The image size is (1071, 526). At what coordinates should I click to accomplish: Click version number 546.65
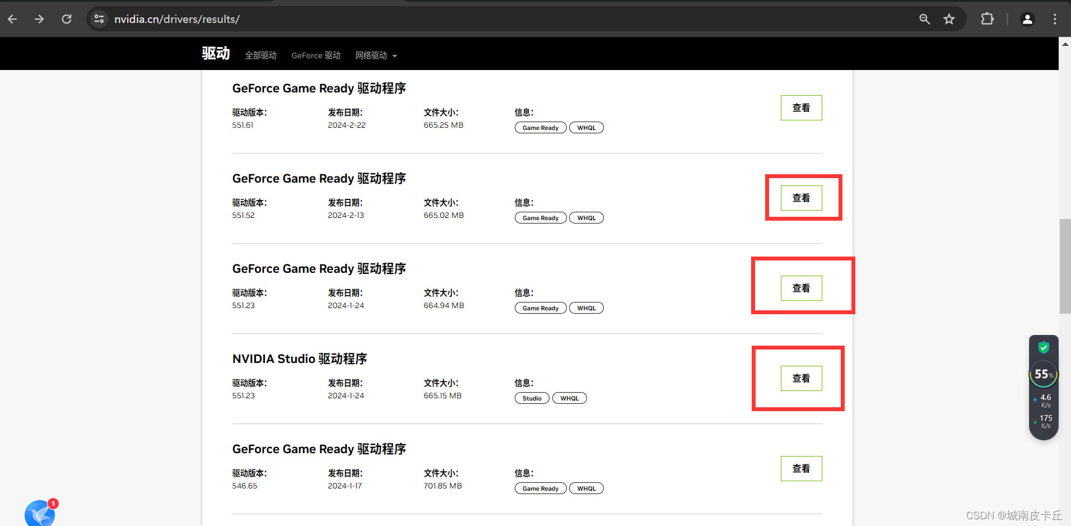(x=245, y=486)
